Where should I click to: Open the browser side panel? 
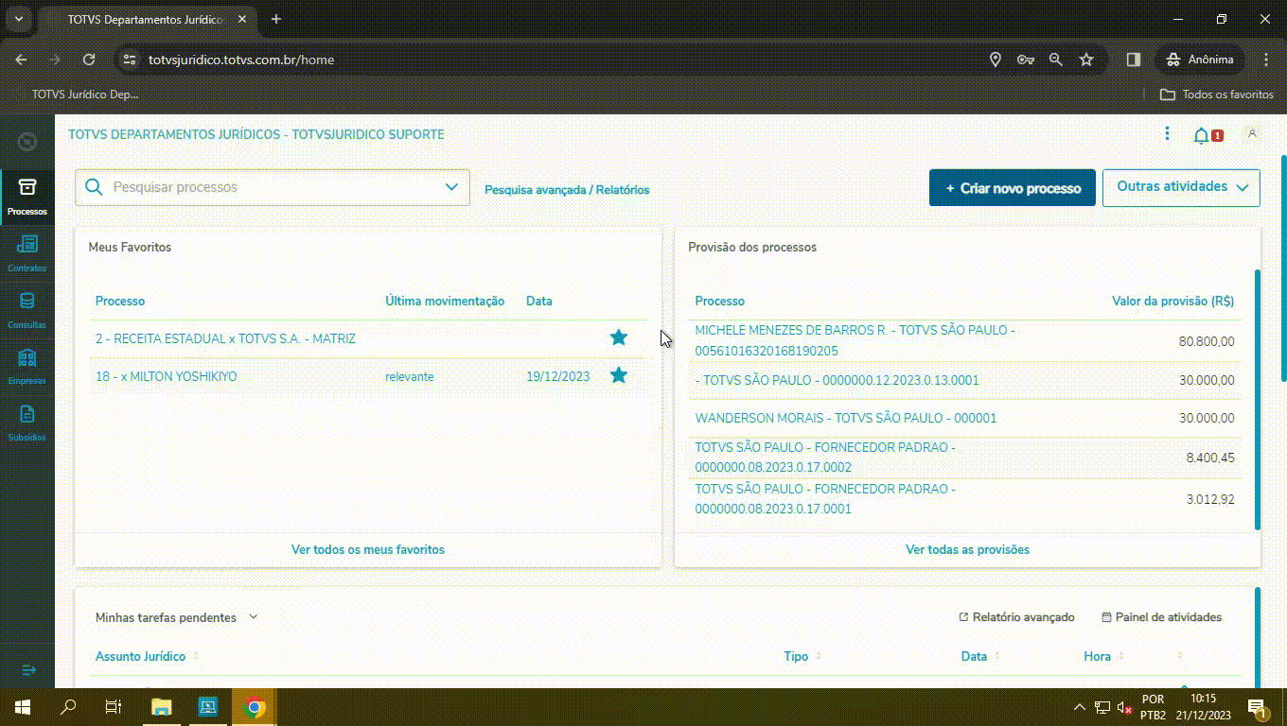(1133, 60)
